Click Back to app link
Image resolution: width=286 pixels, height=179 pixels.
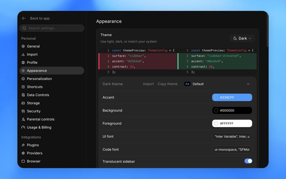click(40, 18)
